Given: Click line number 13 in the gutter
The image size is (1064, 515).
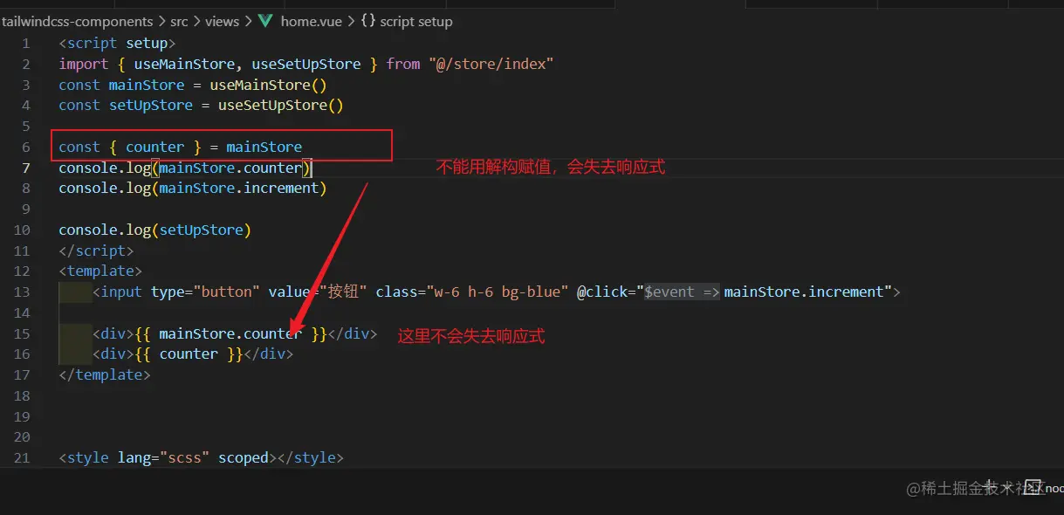Looking at the screenshot, I should tap(22, 292).
